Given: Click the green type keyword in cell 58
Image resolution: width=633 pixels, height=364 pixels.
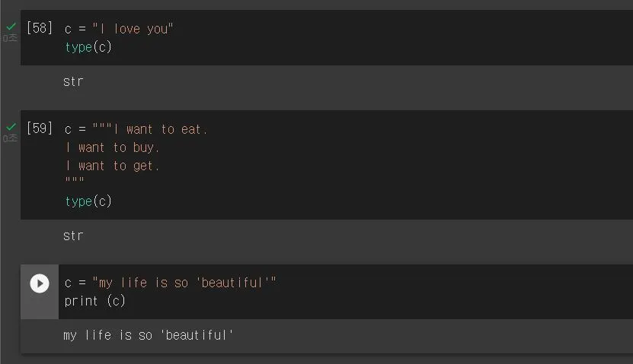Looking at the screenshot, I should [x=78, y=48].
